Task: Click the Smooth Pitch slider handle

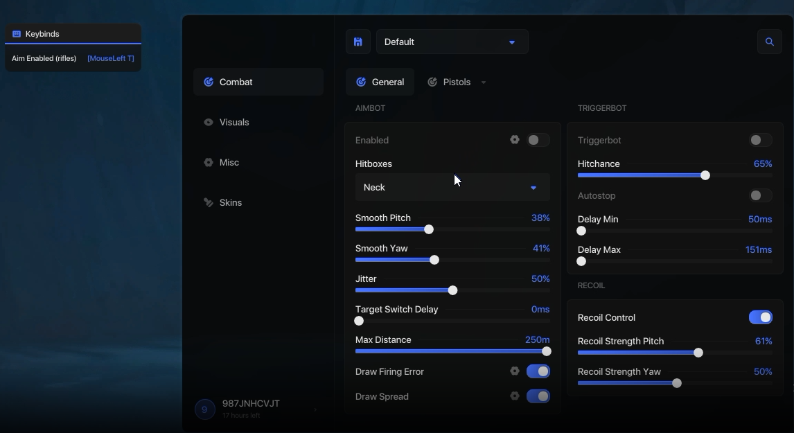Action: click(x=429, y=229)
